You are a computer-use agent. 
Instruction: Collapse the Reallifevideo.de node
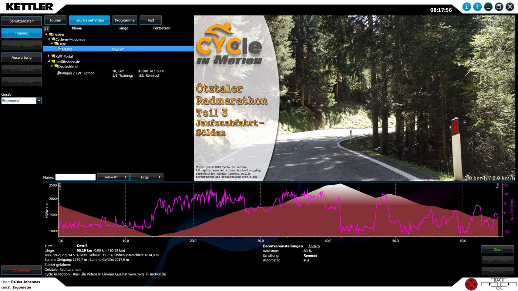click(x=49, y=62)
